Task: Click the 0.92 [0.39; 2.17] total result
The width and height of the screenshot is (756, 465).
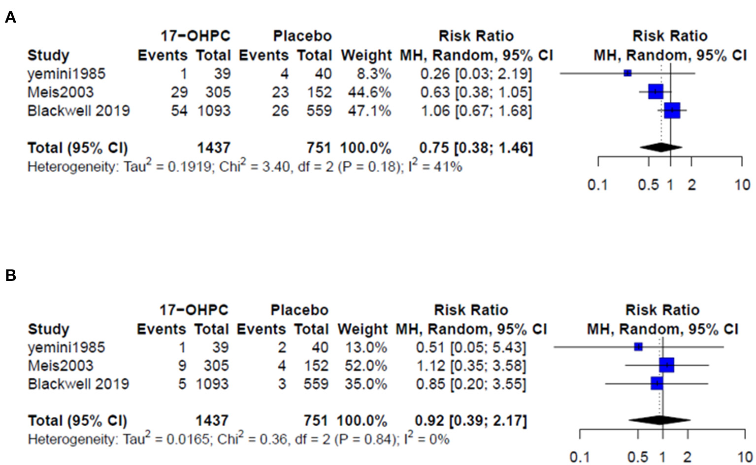Action: pyautogui.click(x=470, y=421)
